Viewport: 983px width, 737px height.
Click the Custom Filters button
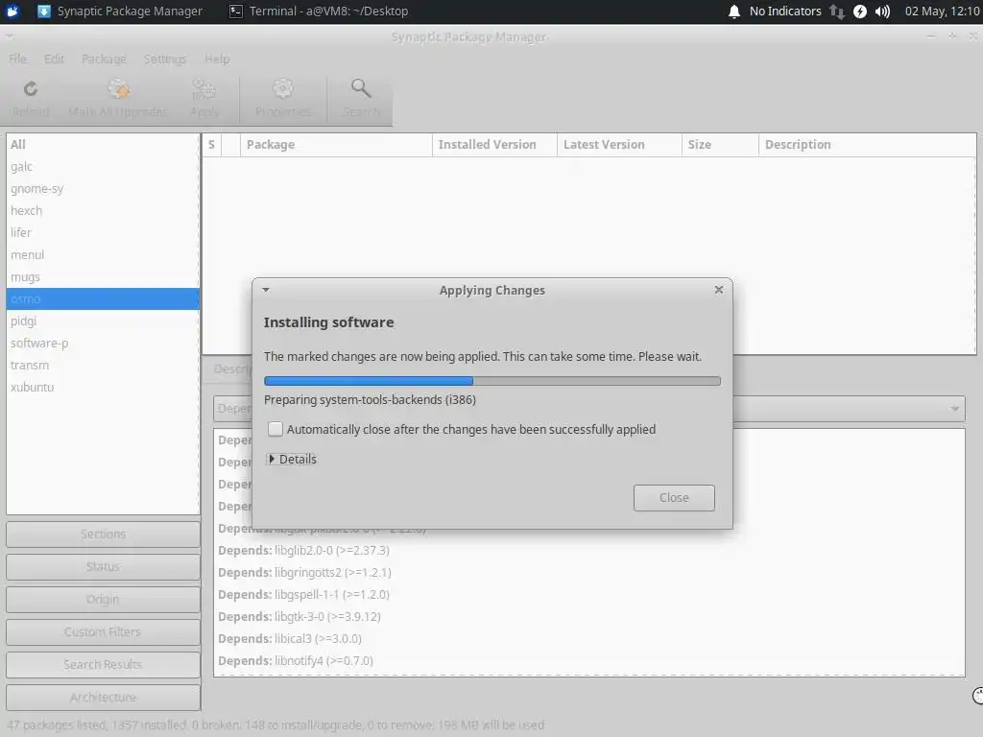(x=103, y=631)
